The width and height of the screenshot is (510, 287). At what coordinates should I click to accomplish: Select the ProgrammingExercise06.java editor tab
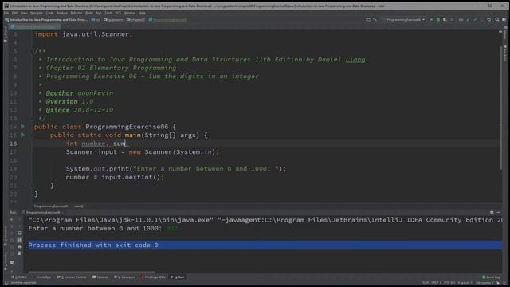[x=34, y=26]
